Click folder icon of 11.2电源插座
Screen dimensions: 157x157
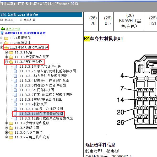click(x=6, y=43)
